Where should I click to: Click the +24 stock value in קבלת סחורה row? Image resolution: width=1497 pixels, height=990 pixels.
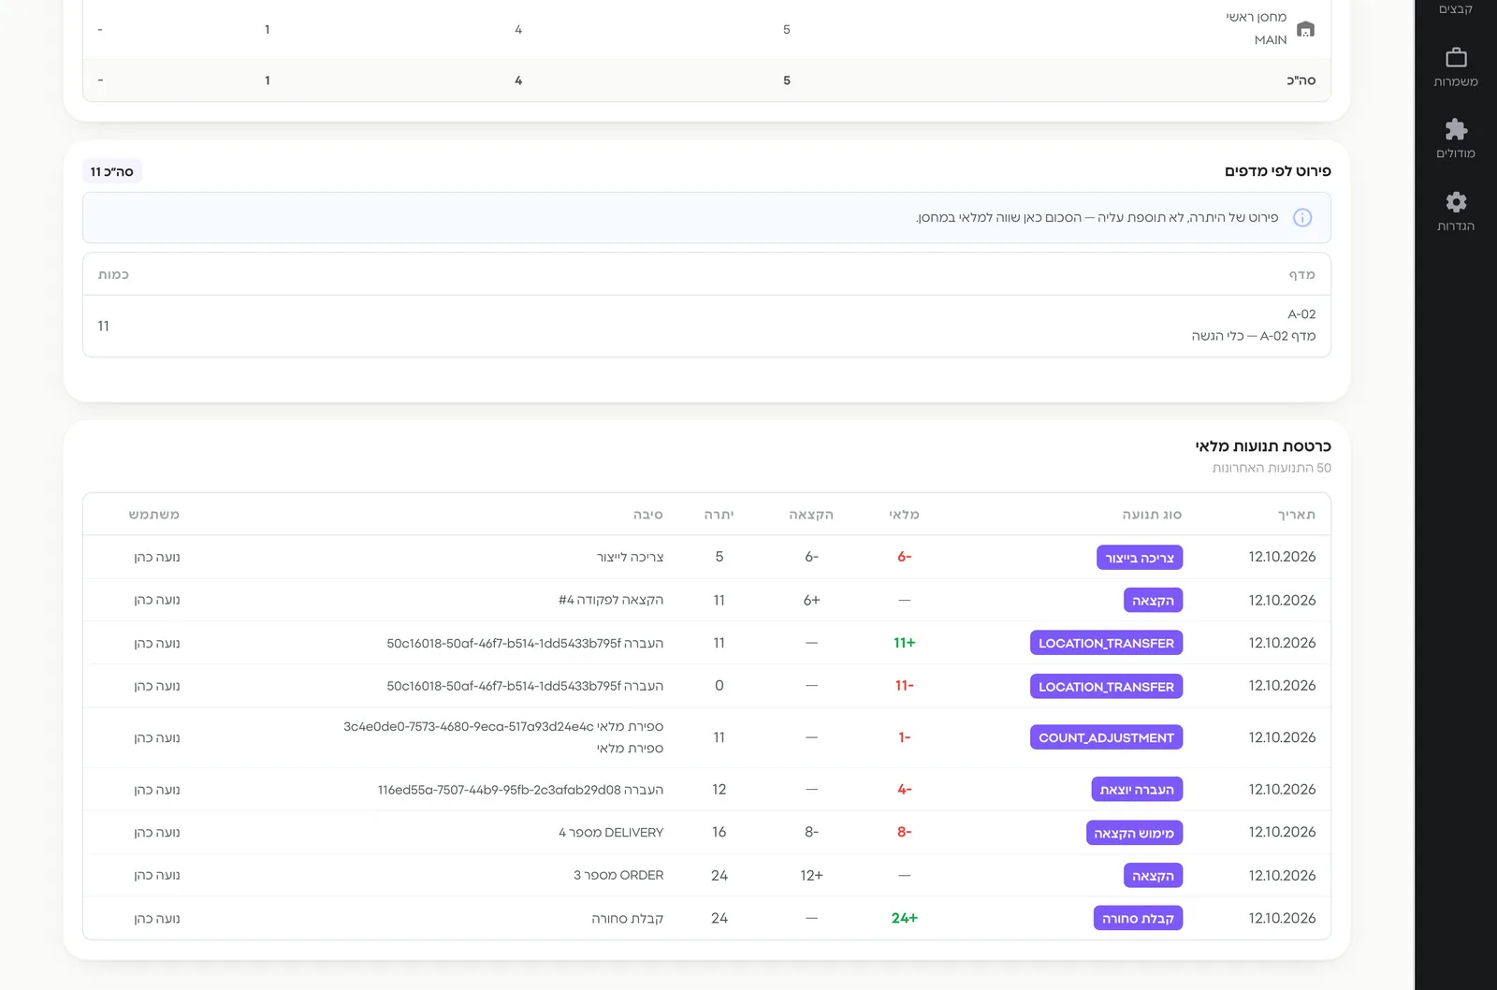click(905, 919)
